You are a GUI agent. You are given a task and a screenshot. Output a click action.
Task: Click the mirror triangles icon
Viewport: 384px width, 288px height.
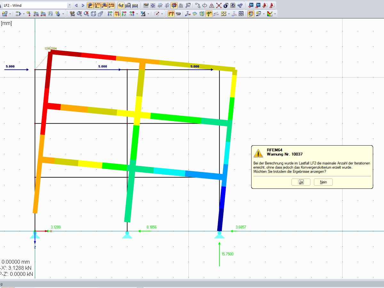click(212, 5)
